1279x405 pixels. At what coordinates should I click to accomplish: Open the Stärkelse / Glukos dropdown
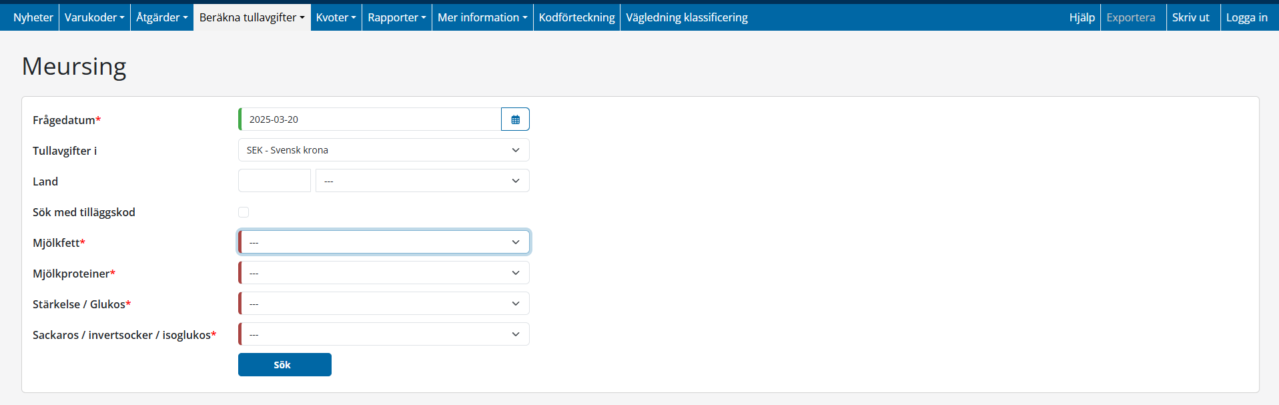[x=383, y=304]
